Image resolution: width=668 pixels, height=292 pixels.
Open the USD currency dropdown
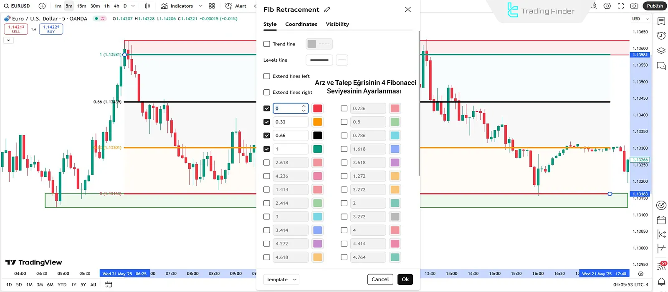[640, 19]
